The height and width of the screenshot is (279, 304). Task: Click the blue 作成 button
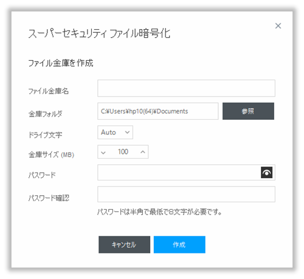click(x=179, y=244)
